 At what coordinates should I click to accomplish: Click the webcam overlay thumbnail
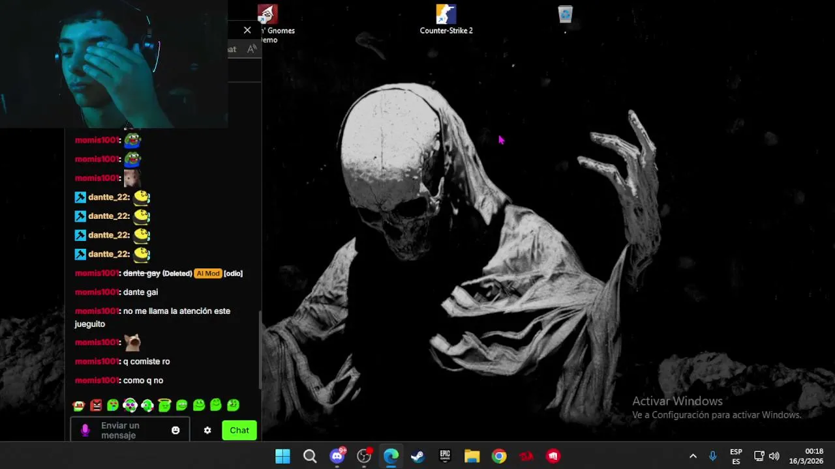(x=114, y=64)
